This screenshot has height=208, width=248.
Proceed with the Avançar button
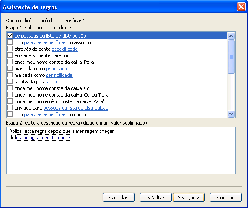tap(189, 198)
